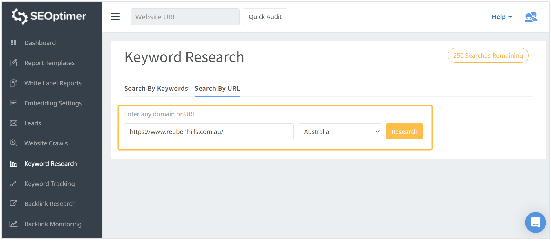551x241 pixels.
Task: Click the Dashboard grid icon in sidebar
Action: point(13,43)
